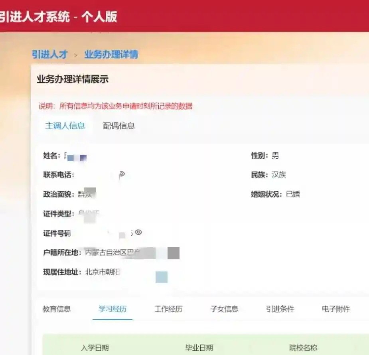Image resolution: width=369 pixels, height=355 pixels.
Task: Open the 配偶信息 tab
Action: pos(119,126)
